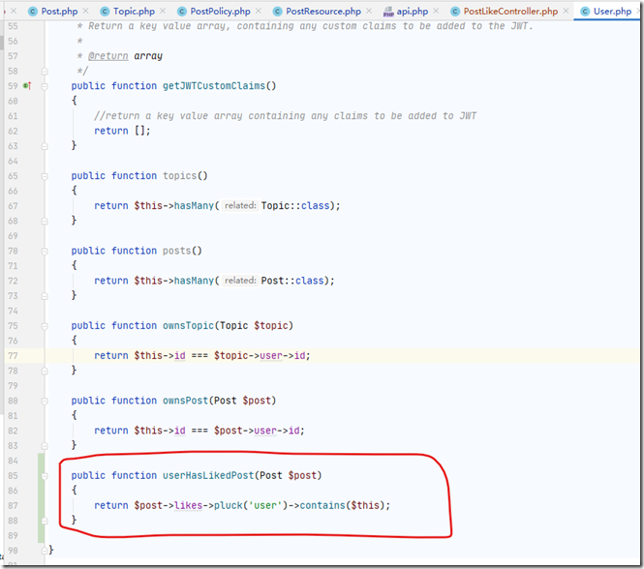Click the implements gutter icon at line 59
The image size is (644, 569).
(27, 86)
